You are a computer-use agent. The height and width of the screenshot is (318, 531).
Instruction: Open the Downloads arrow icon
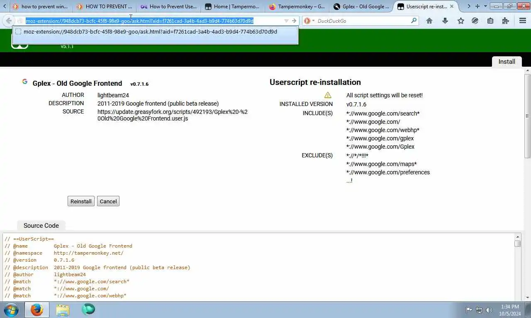coord(445,21)
